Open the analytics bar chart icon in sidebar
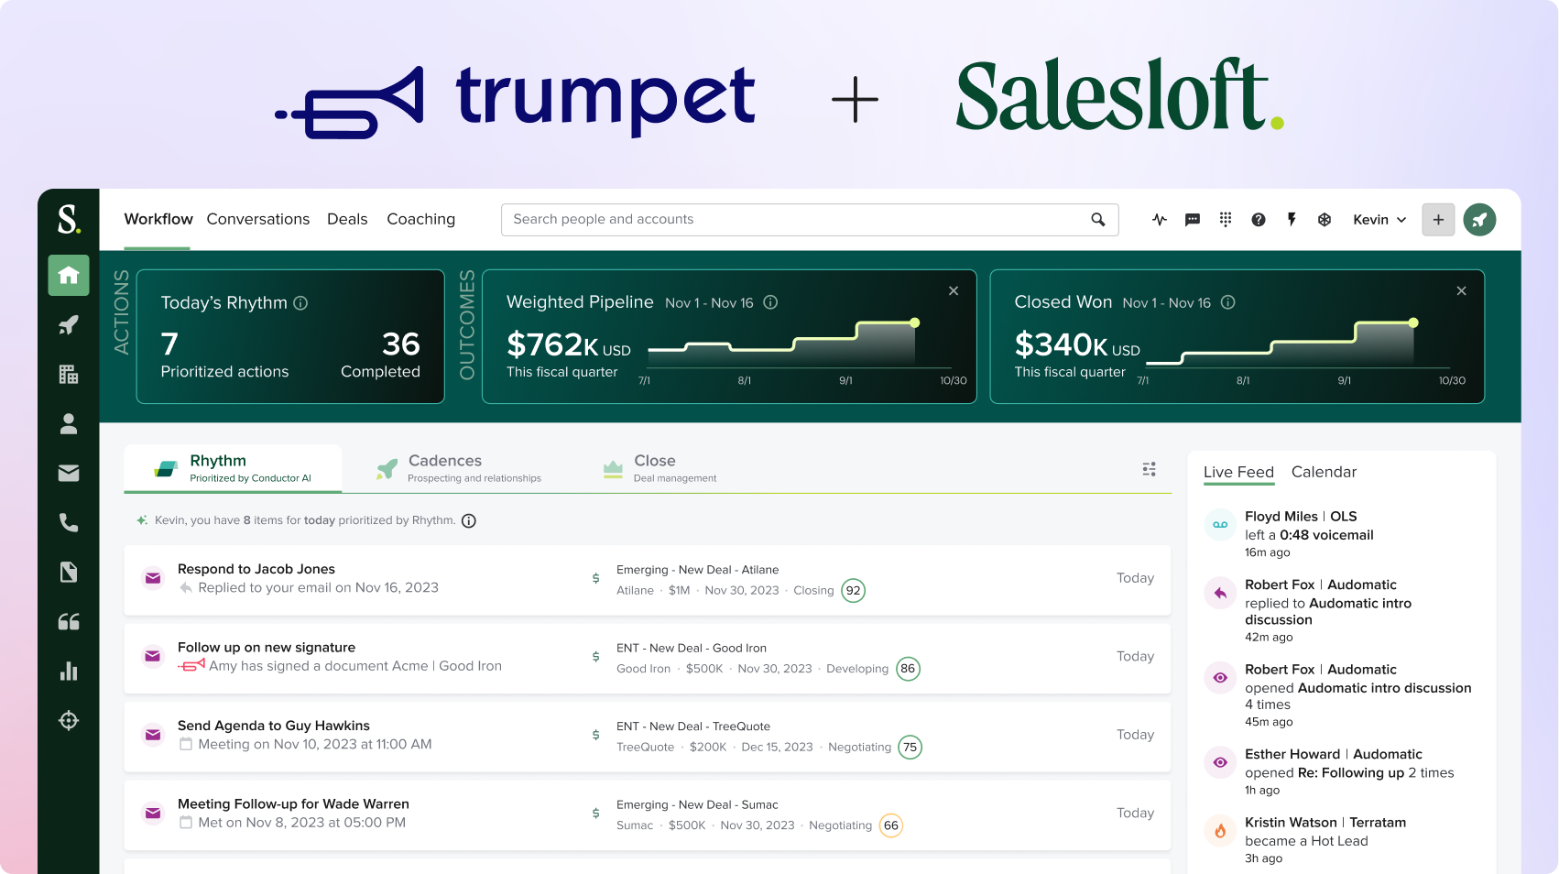 tap(69, 671)
